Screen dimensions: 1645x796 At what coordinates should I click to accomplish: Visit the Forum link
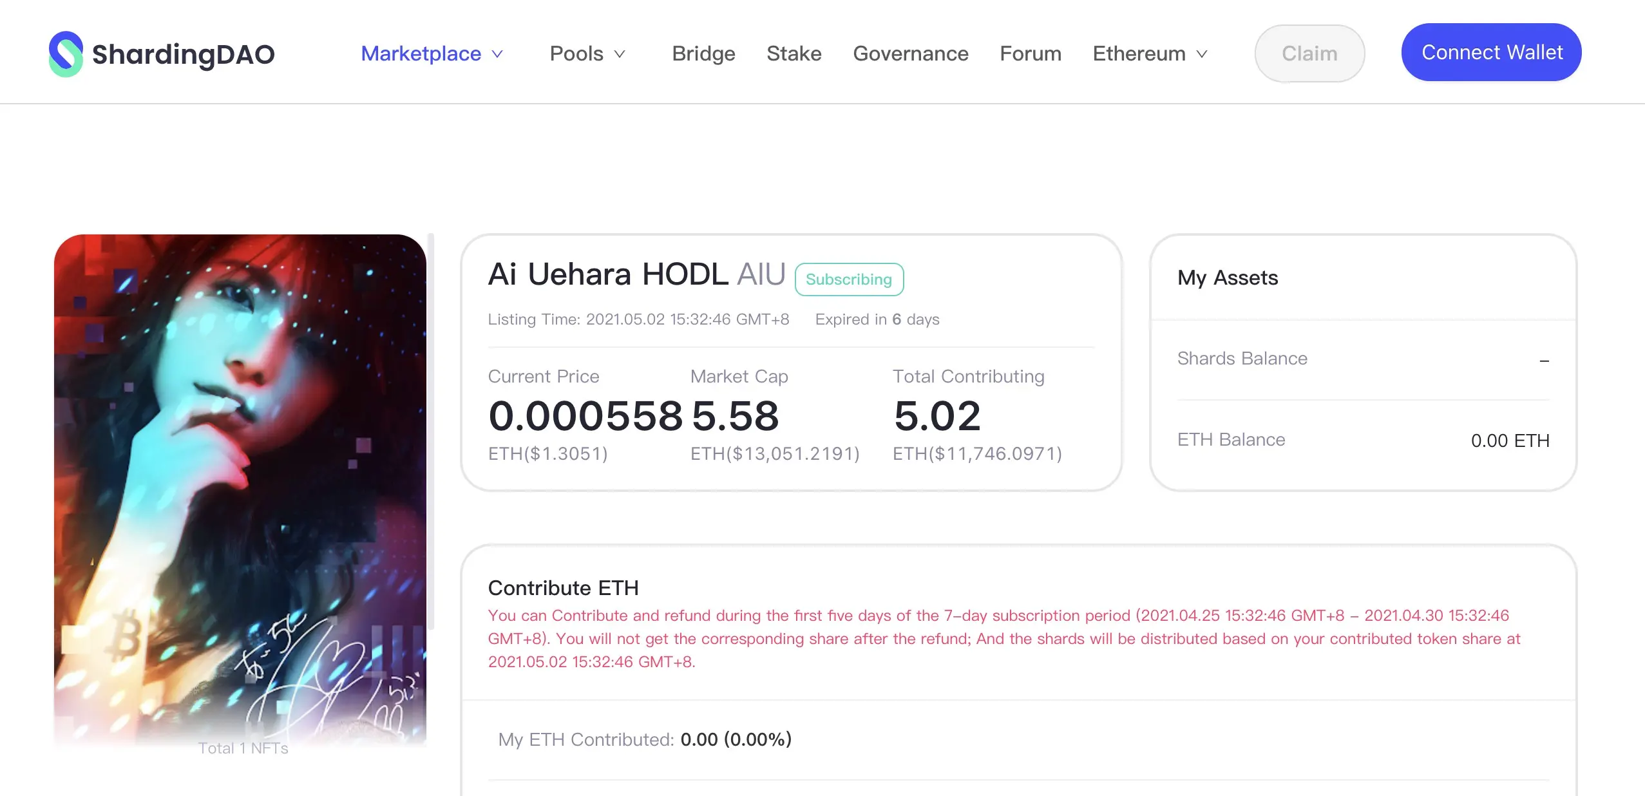[1031, 53]
